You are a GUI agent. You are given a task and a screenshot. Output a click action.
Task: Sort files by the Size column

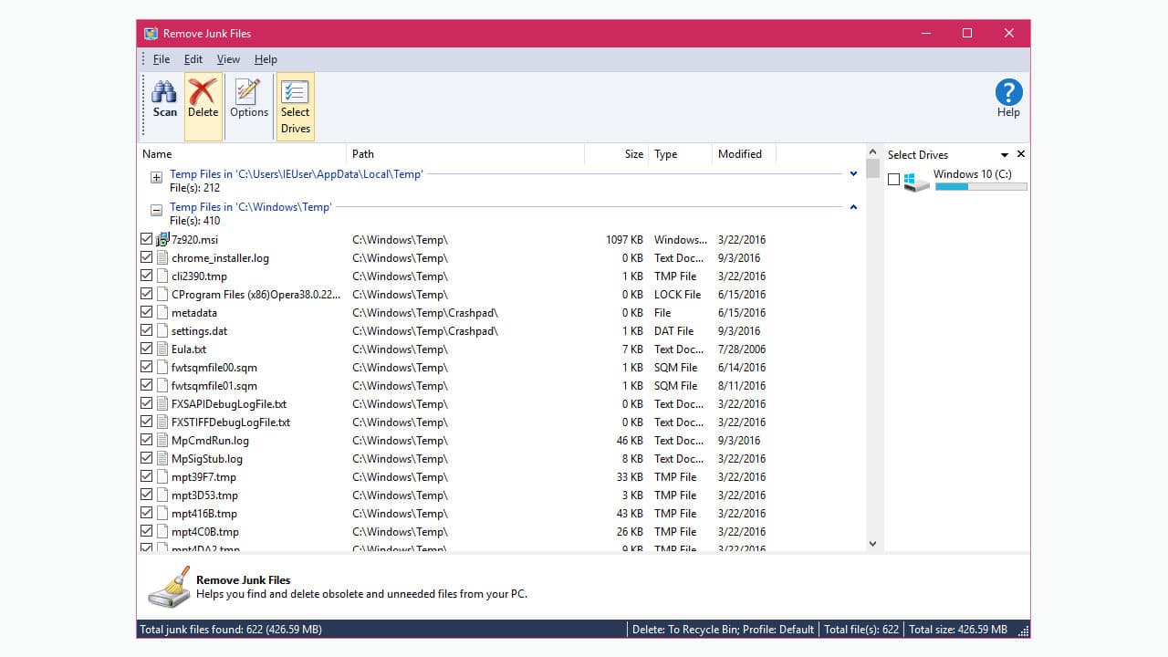[633, 153]
